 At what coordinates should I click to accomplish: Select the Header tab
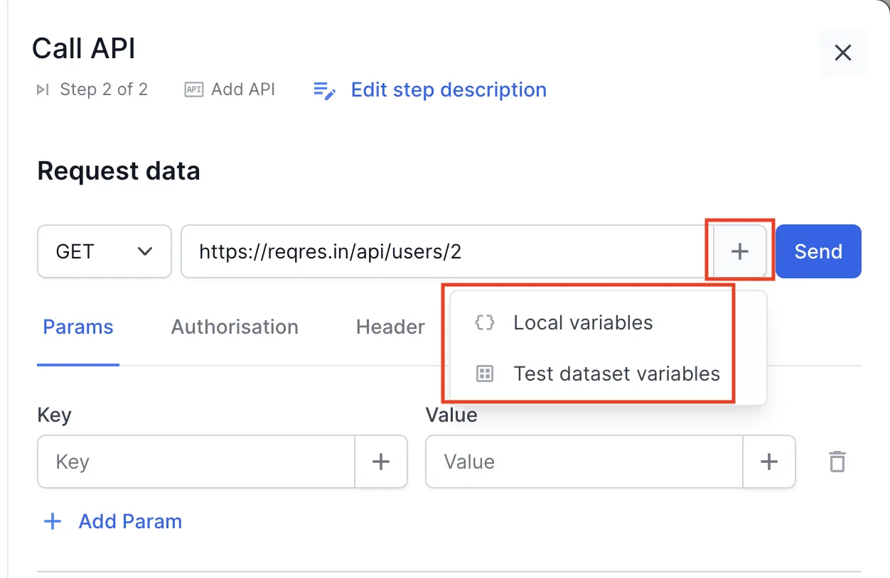390,327
